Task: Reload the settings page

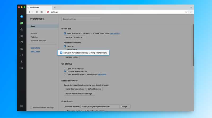Action: click(x=37, y=12)
